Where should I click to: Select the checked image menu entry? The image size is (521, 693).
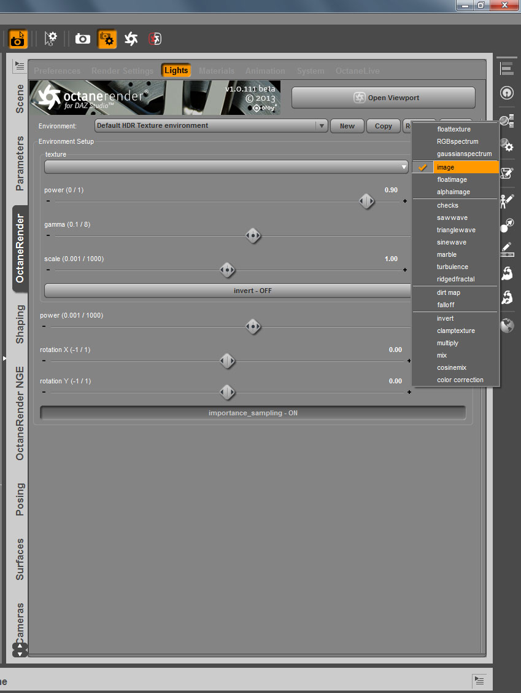[455, 167]
